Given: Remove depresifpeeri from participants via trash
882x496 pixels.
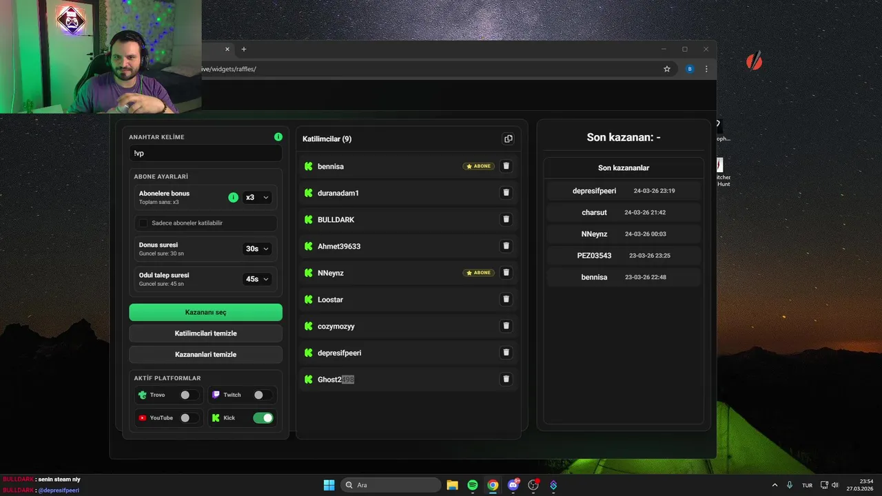Looking at the screenshot, I should pos(506,353).
